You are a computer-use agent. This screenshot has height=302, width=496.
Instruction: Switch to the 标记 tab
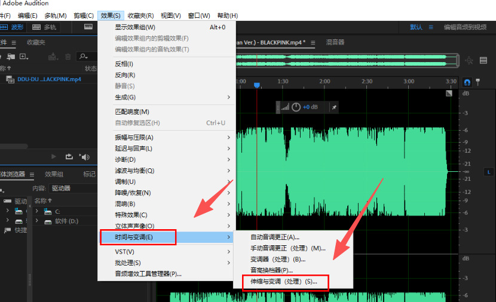click(89, 174)
